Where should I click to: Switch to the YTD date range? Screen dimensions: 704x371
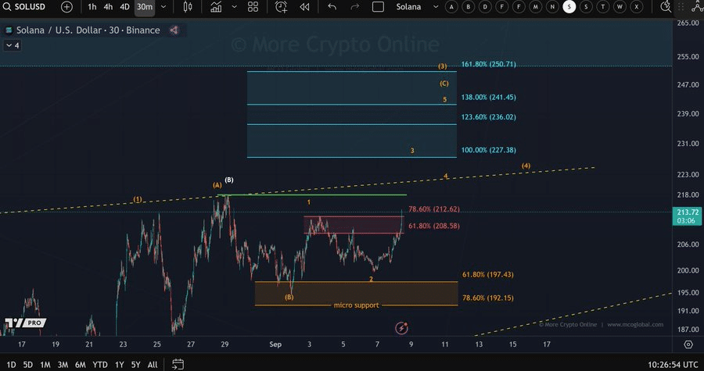(100, 364)
